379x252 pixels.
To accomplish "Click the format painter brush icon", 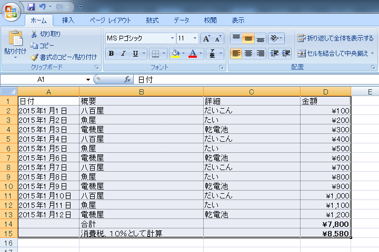I will 34,57.
